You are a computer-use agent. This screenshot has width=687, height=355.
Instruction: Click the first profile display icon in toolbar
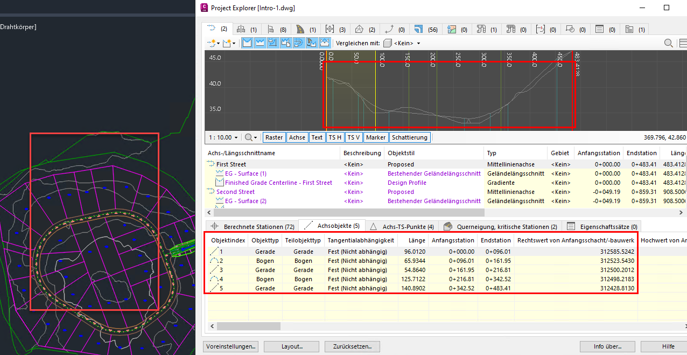(248, 43)
